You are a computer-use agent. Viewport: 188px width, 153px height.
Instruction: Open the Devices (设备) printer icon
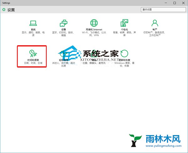63,23
